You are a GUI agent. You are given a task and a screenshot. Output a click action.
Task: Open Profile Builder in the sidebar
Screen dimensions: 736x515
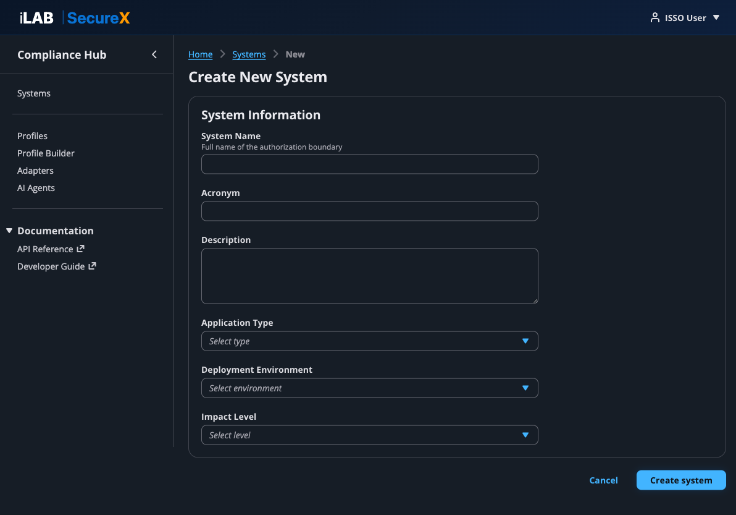pyautogui.click(x=46, y=153)
